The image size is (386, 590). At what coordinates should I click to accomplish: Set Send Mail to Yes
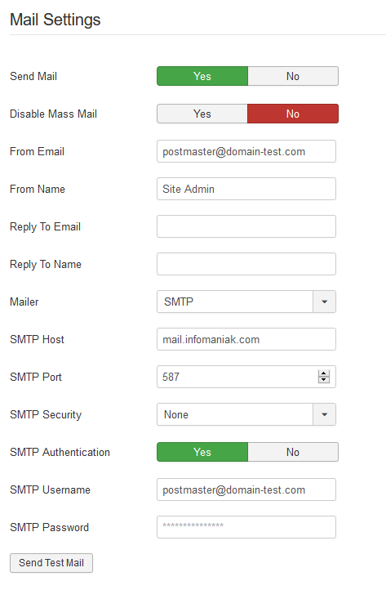pos(202,76)
